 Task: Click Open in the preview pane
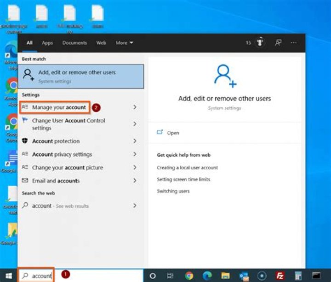[x=173, y=133]
